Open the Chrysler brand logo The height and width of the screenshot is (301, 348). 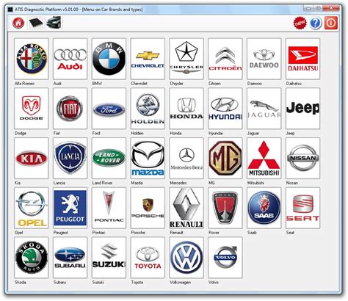(x=186, y=59)
